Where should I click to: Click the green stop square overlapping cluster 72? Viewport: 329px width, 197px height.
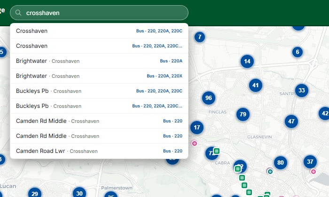click(217, 151)
